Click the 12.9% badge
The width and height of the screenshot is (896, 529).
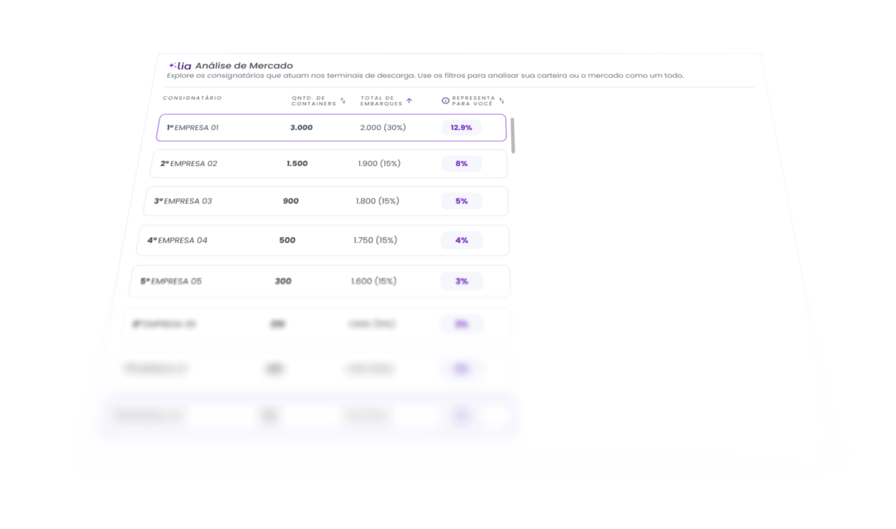pos(461,128)
